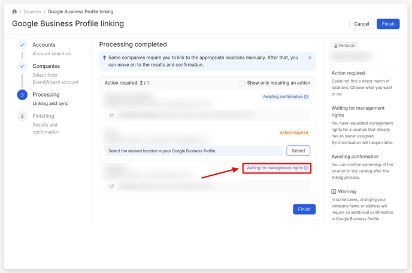Click Companies step checkmark icon
The width and height of the screenshot is (412, 273).
point(22,67)
